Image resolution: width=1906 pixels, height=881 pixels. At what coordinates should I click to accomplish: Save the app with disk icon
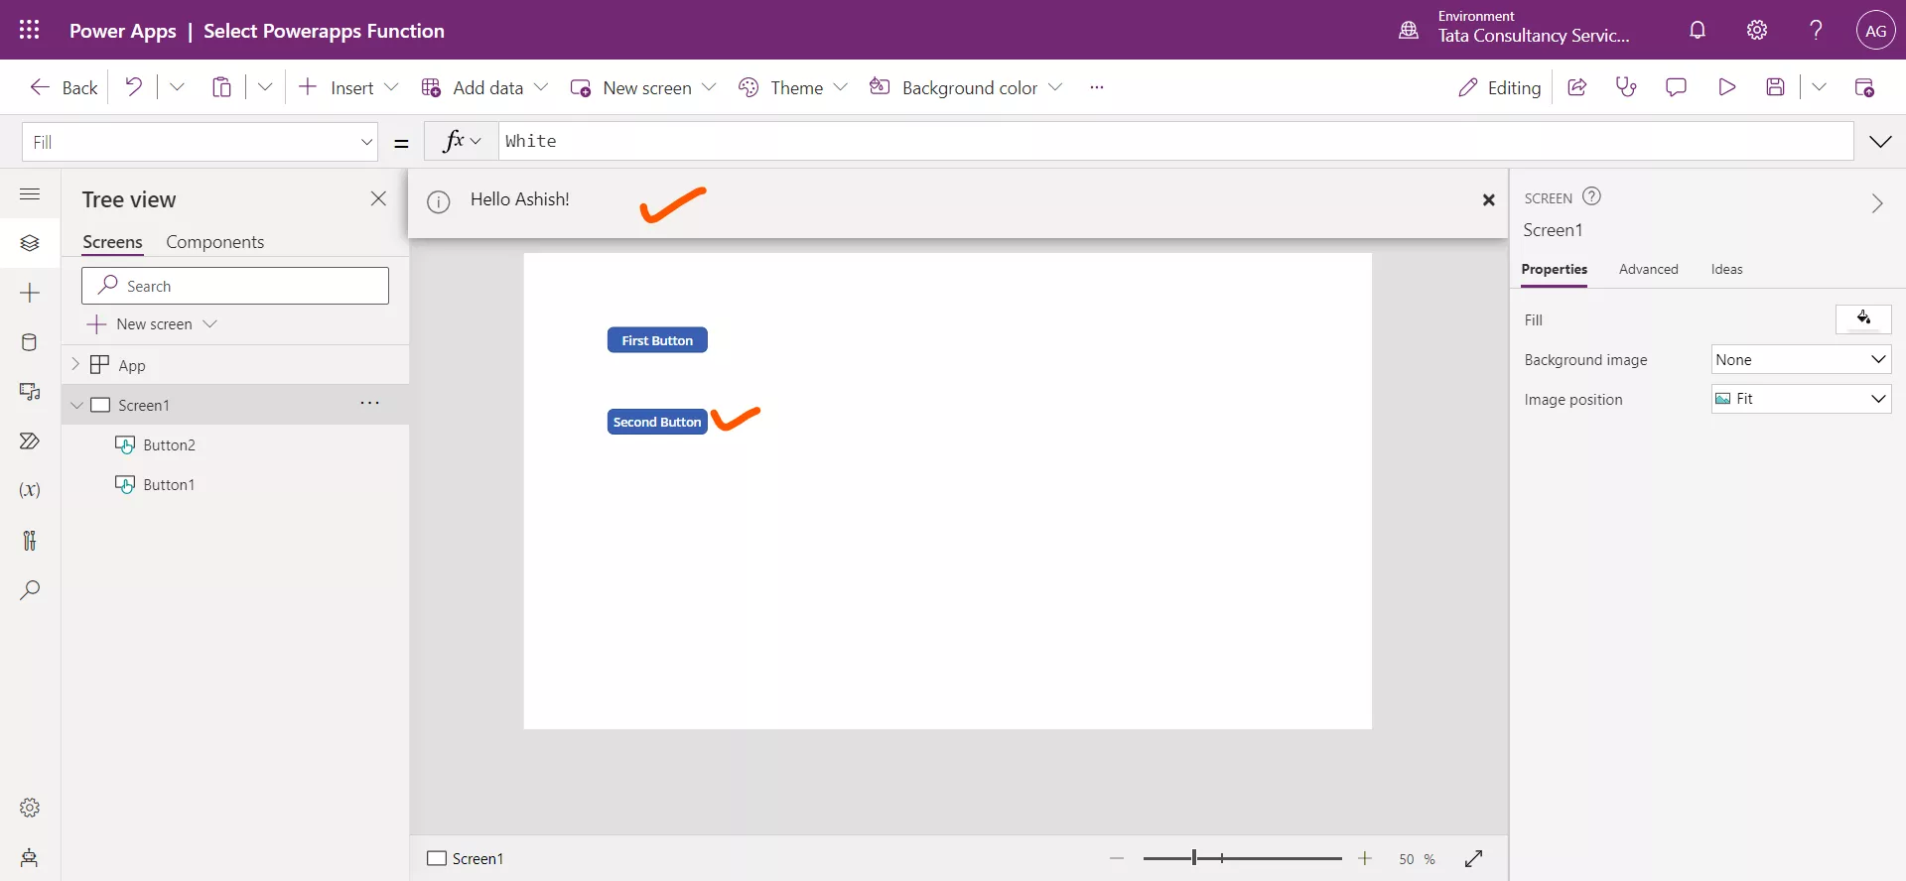click(1776, 87)
